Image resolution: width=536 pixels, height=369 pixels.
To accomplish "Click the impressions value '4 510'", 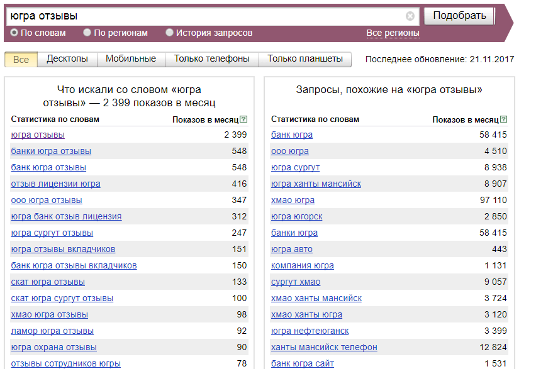I will click(496, 151).
